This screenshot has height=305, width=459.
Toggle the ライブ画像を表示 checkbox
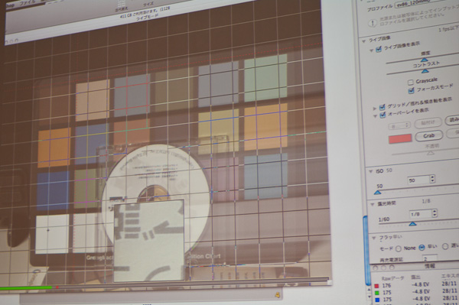[379, 49]
